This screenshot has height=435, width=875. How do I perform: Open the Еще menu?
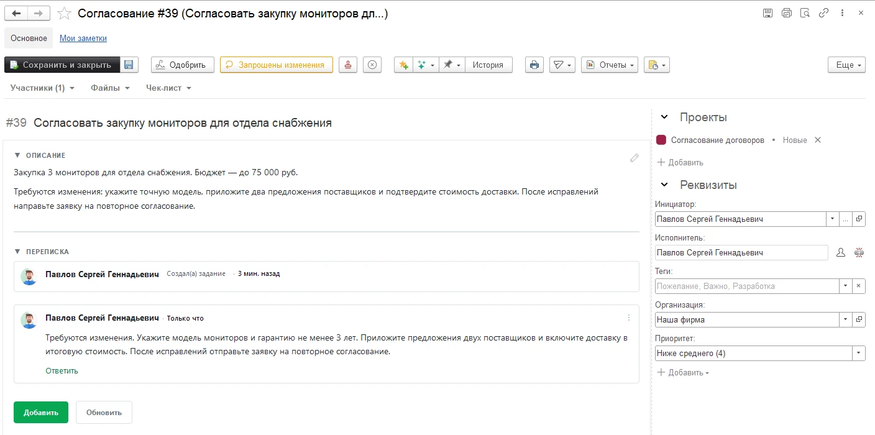pos(846,65)
